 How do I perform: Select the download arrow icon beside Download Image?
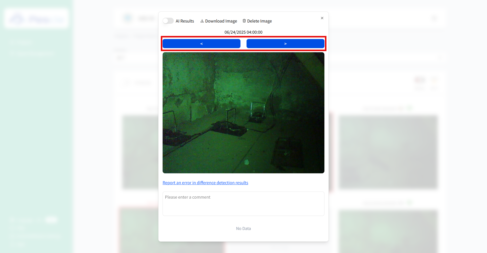coord(202,21)
